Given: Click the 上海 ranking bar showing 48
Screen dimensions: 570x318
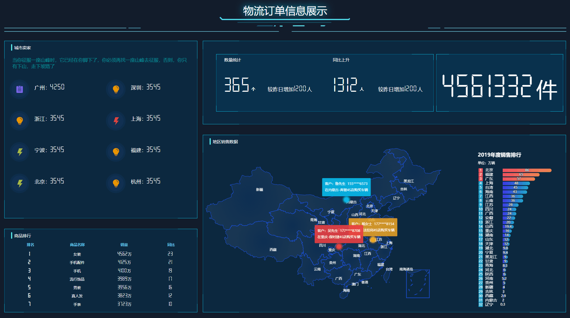Looking at the screenshot, I should pos(516,183).
